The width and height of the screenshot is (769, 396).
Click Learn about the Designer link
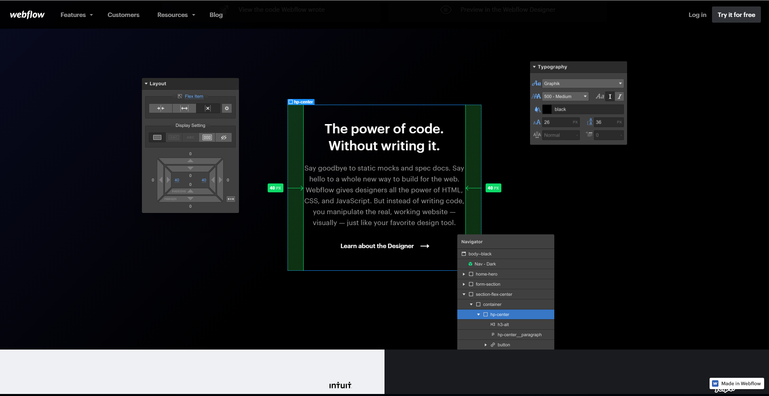coord(384,246)
